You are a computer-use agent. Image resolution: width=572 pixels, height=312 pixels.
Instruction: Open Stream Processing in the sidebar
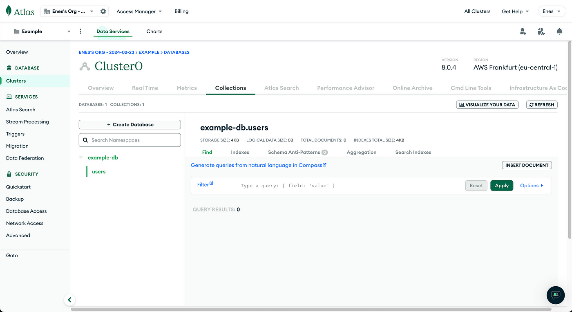point(27,122)
